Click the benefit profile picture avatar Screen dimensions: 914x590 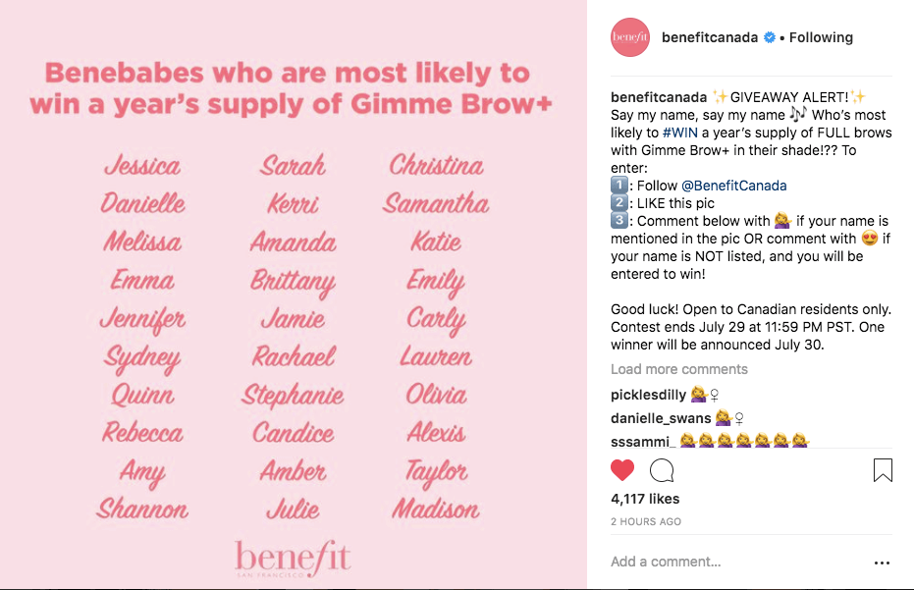click(630, 37)
